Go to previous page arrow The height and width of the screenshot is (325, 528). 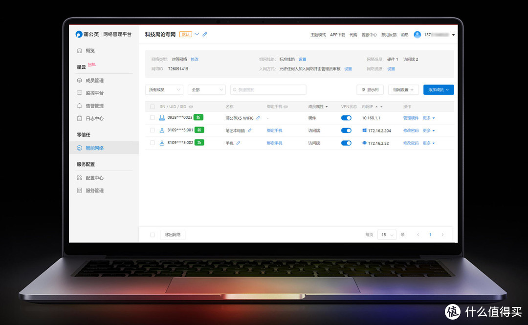(418, 235)
